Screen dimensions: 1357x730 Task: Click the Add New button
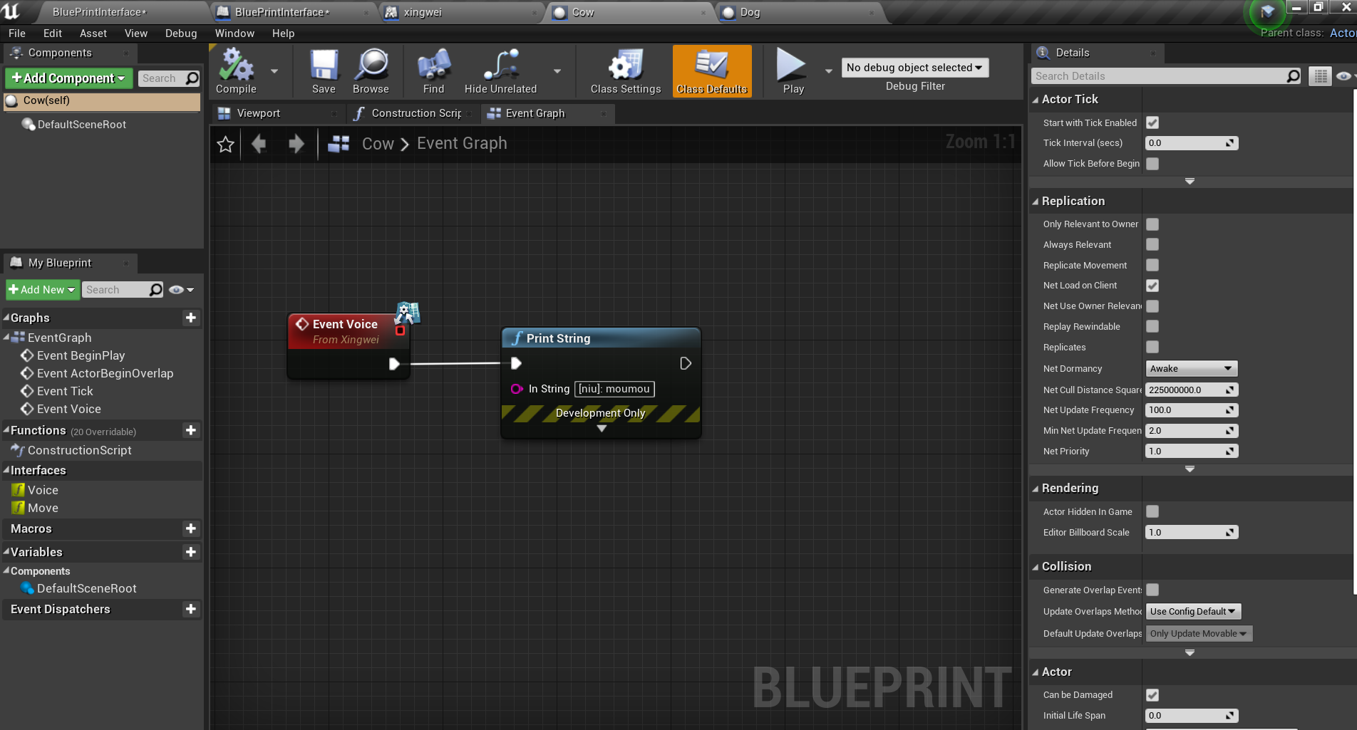[41, 289]
